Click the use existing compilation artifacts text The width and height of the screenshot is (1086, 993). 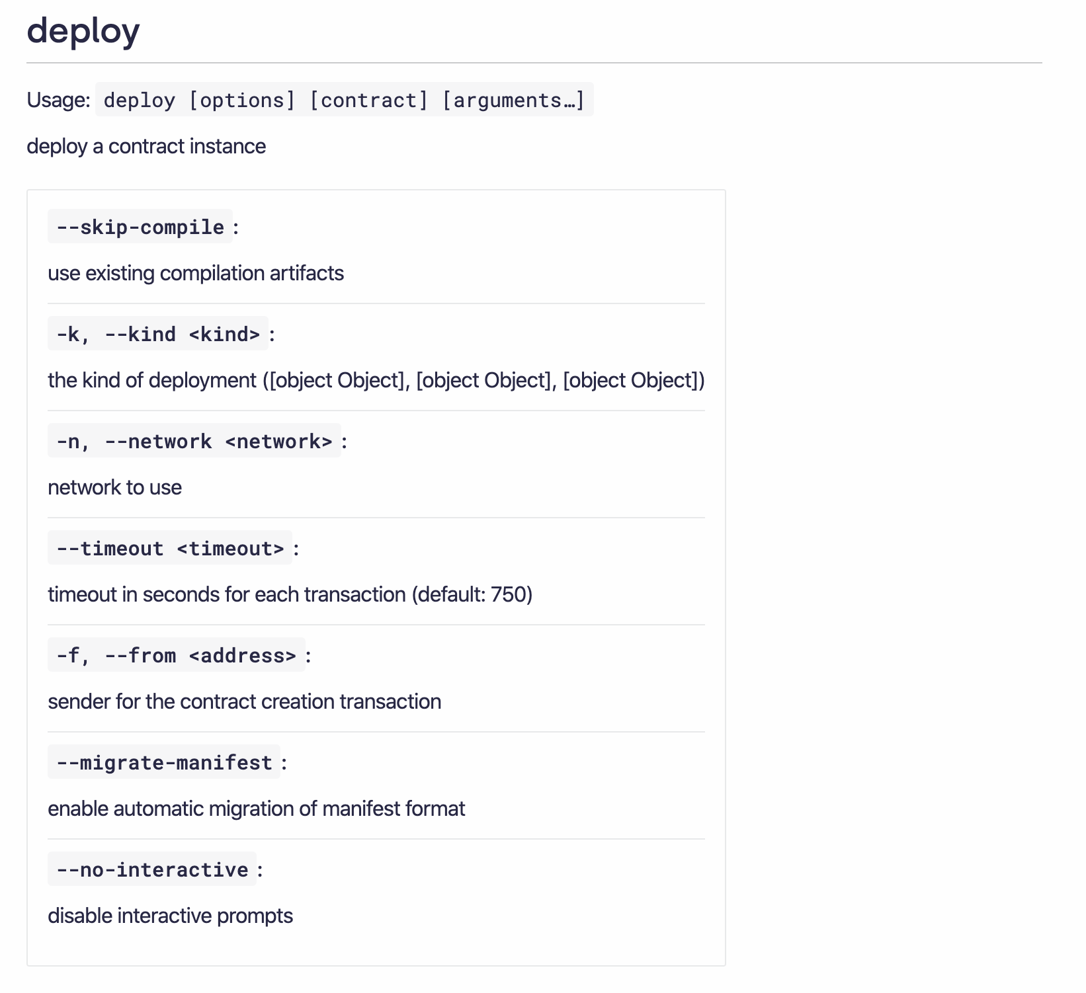point(196,273)
